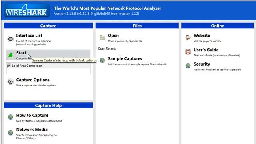Click 'Live list of the capture interfaces' text

[34, 41]
